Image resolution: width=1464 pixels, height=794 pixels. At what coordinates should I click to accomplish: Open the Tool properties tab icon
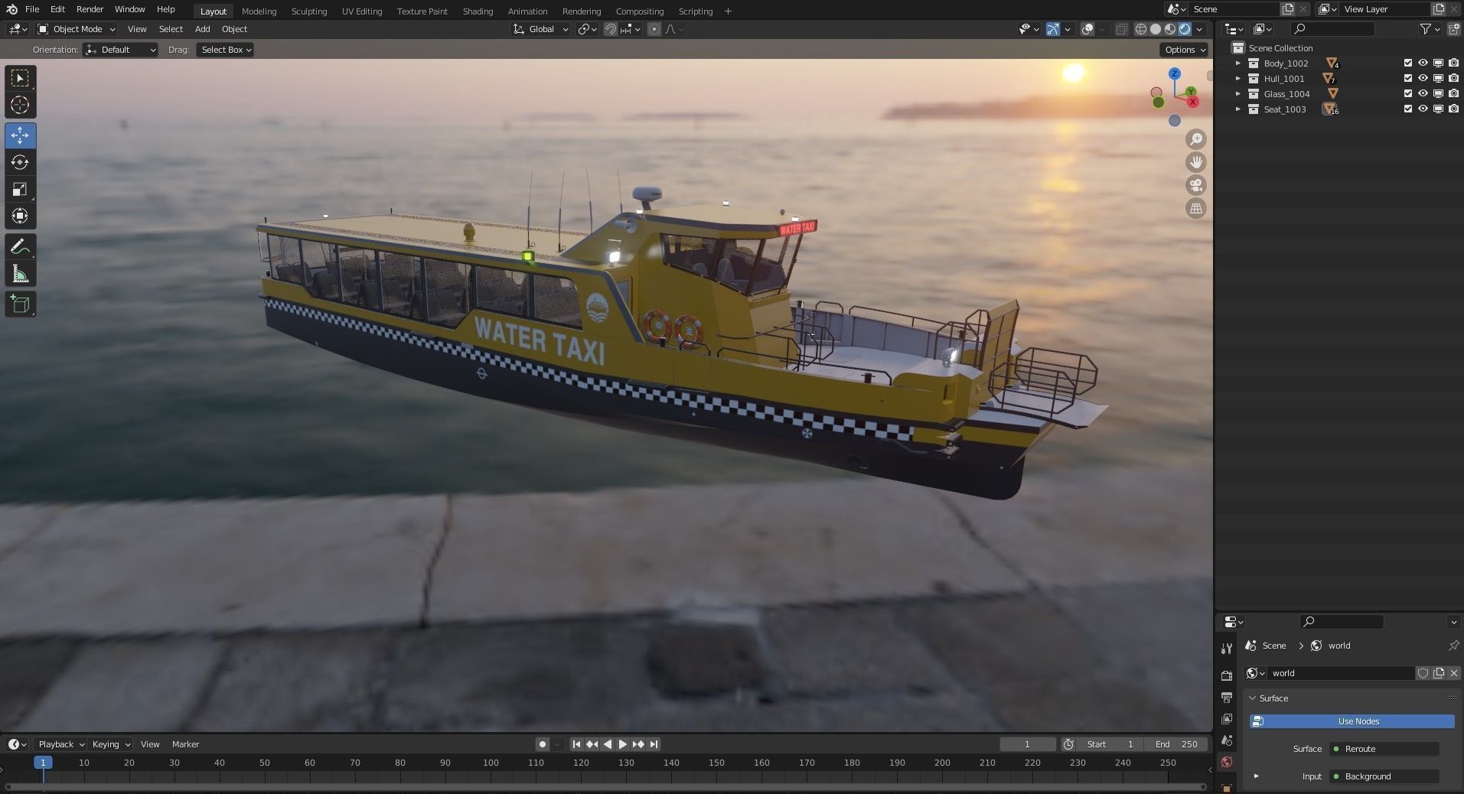(x=1227, y=649)
